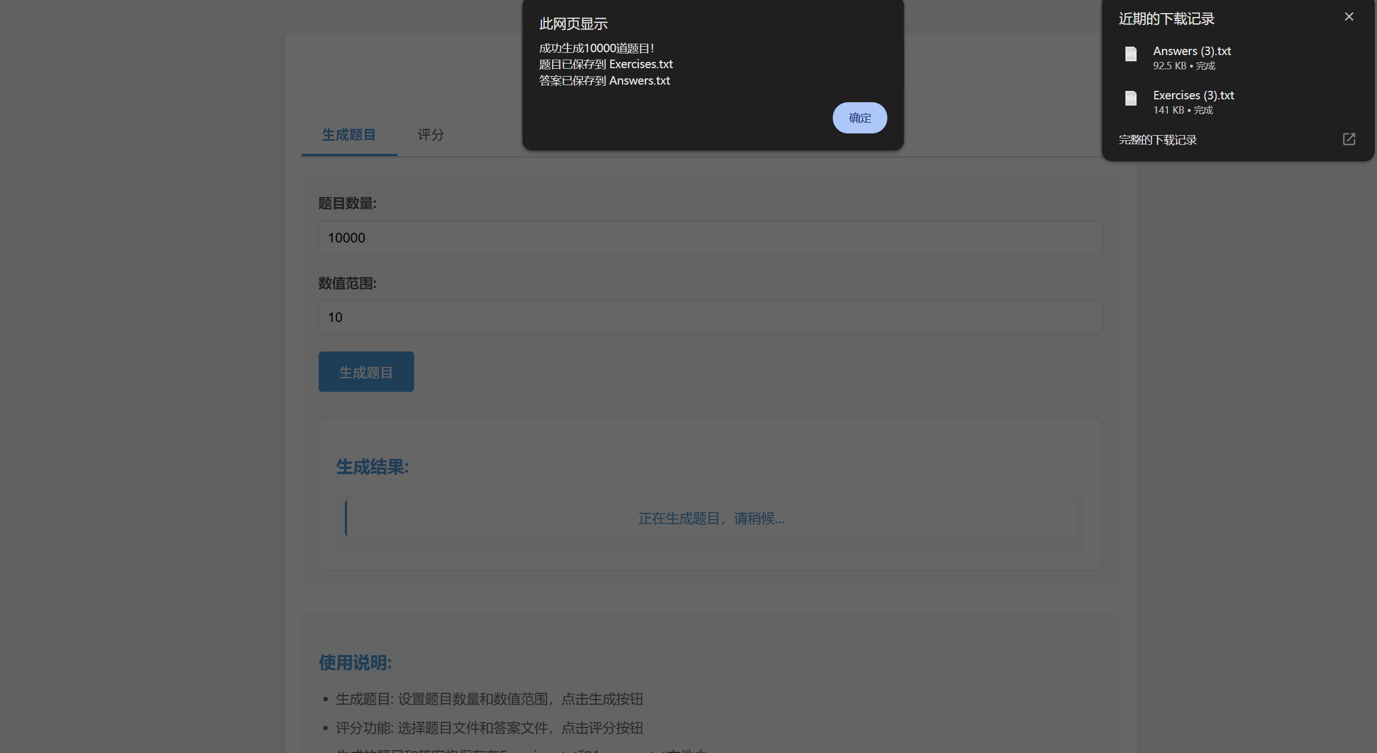Click the 题目数量 input field
The image size is (1377, 753).
tap(709, 238)
